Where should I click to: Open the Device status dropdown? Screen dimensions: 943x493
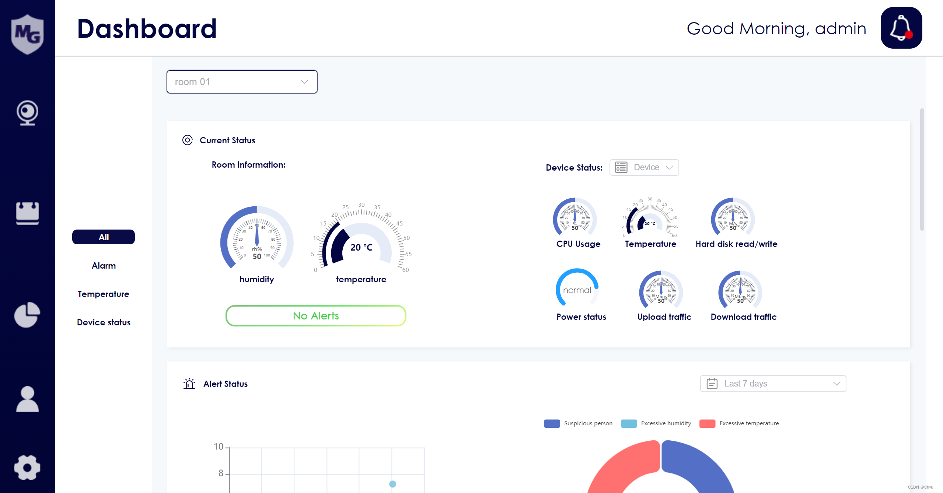[x=644, y=167]
